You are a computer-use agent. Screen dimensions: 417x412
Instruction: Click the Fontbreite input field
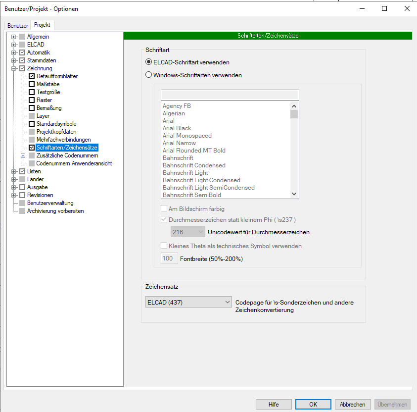[169, 258]
